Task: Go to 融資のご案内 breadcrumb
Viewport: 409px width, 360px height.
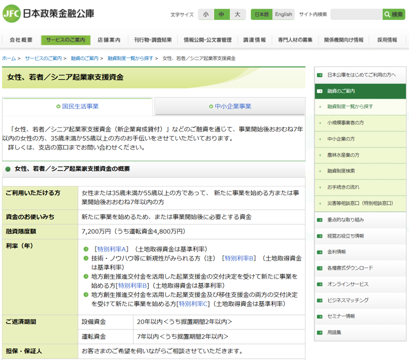Action: [x=84, y=58]
